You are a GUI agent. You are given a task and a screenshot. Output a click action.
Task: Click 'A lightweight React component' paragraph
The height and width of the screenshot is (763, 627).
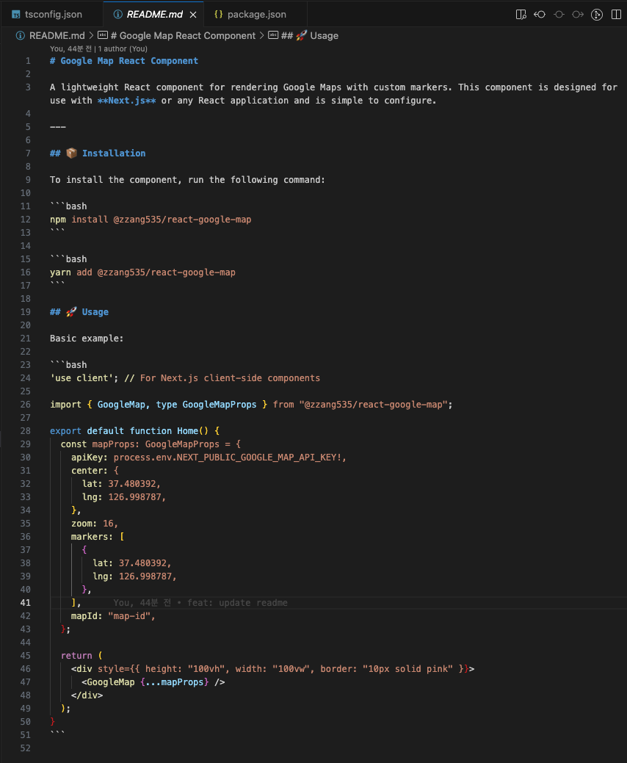pos(333,94)
